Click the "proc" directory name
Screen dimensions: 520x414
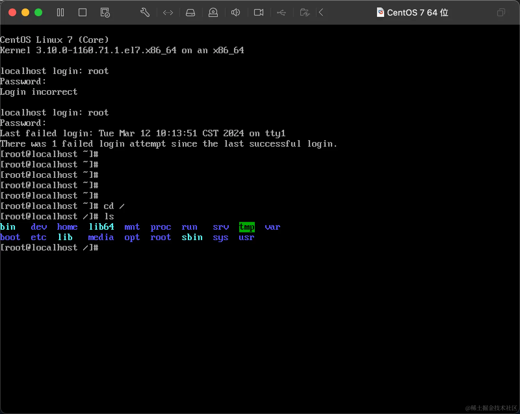point(161,227)
